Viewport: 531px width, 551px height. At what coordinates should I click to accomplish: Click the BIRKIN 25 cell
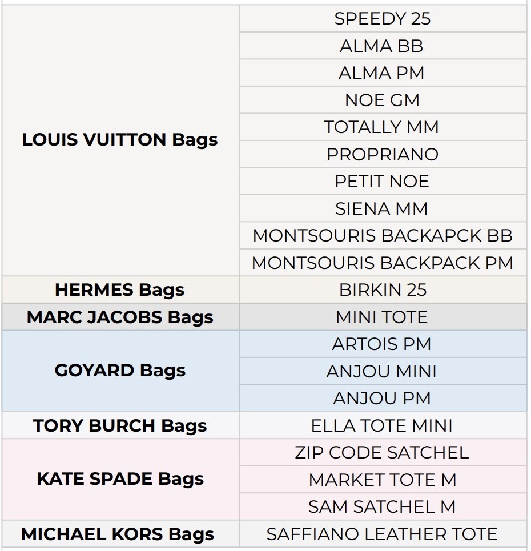tap(382, 289)
